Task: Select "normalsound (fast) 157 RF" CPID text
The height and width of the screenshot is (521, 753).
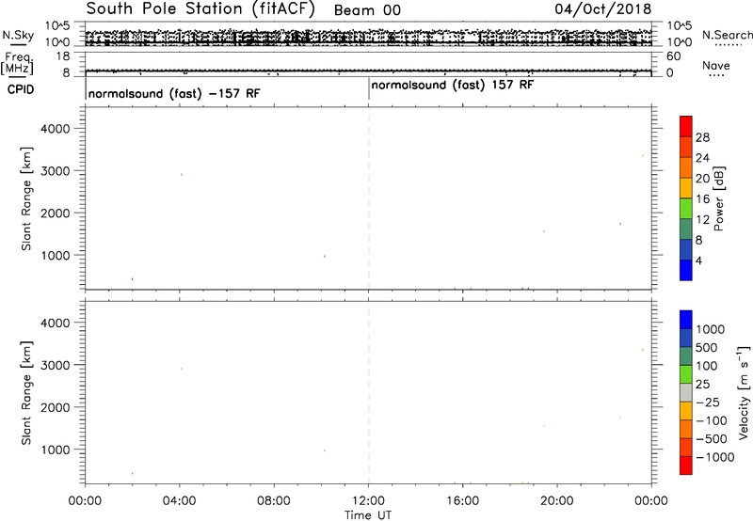Action: point(453,86)
